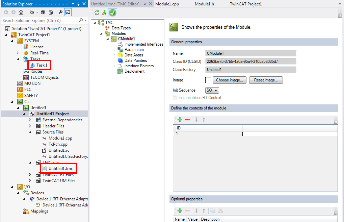Collapse Source Files folder in Solution Explorer
This screenshot has width=344, height=222.
(30, 132)
